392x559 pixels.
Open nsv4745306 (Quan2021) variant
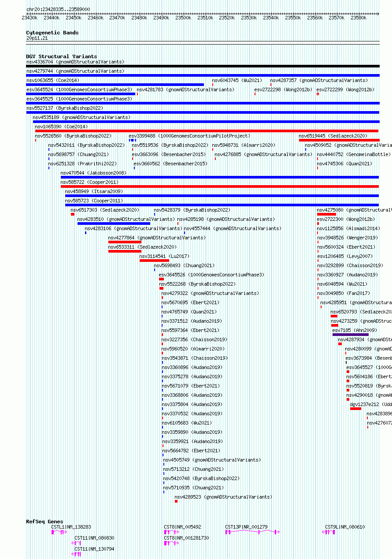[344, 164]
